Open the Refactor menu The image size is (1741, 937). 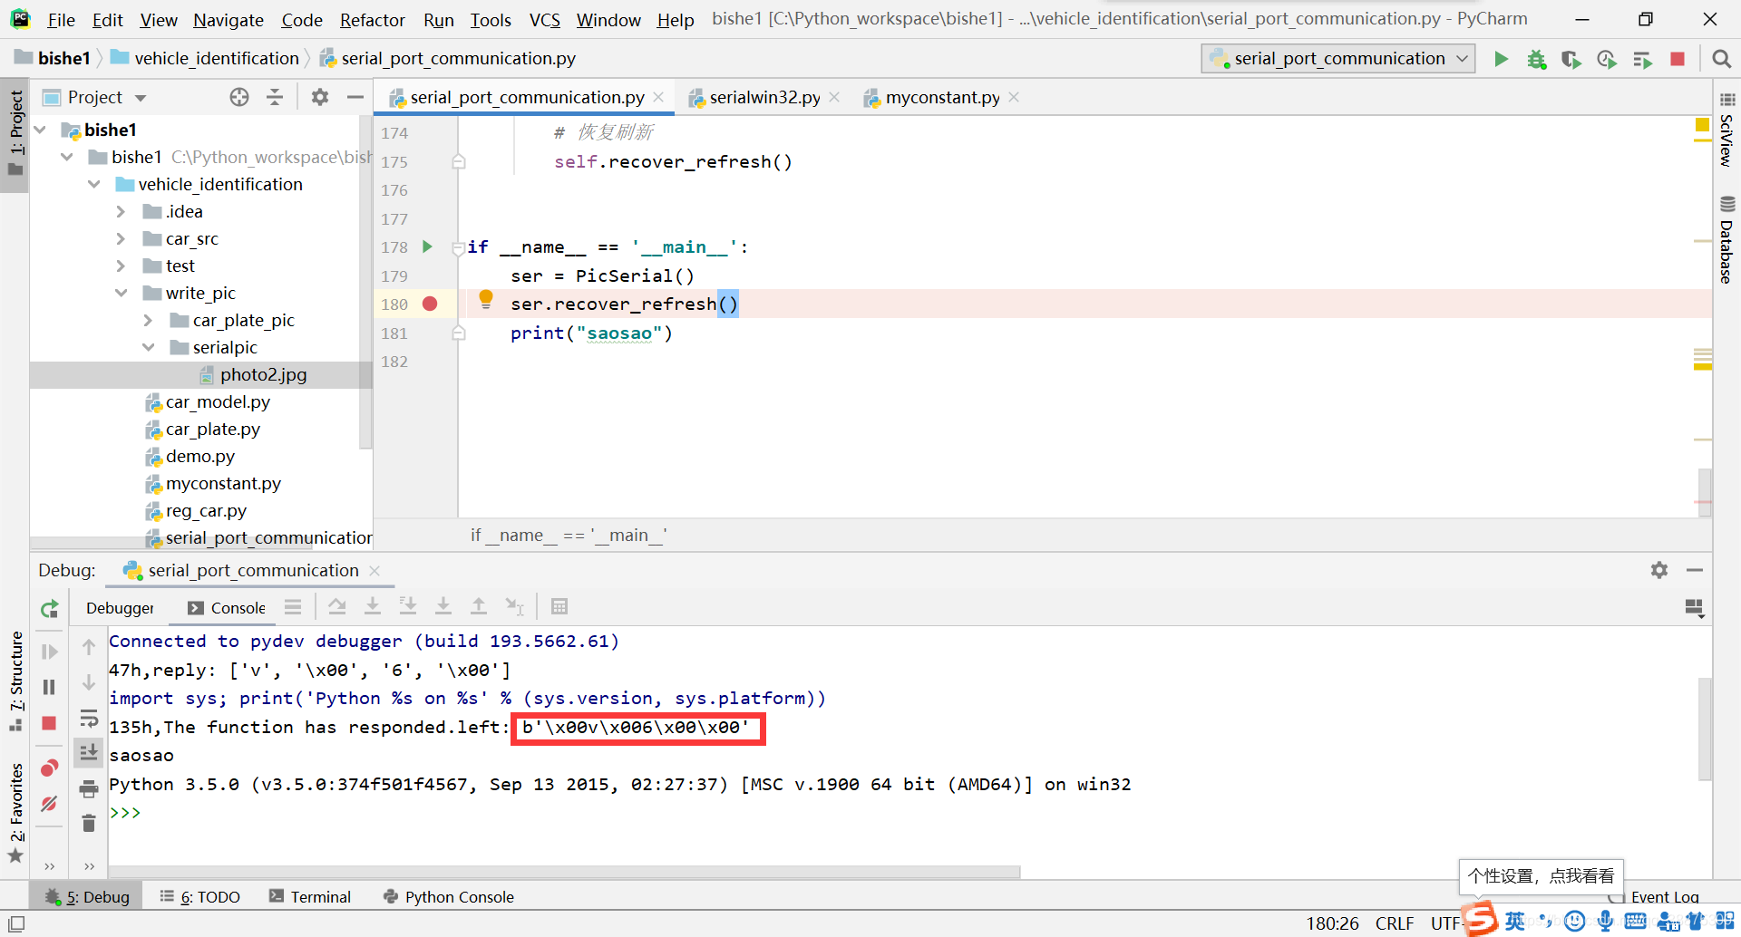click(x=372, y=20)
